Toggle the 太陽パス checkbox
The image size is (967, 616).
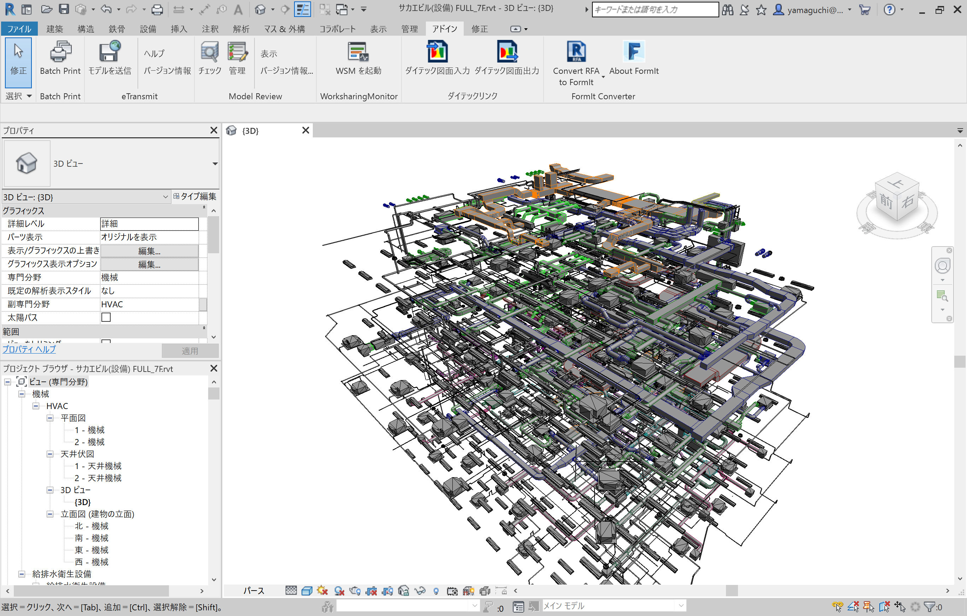[106, 318]
